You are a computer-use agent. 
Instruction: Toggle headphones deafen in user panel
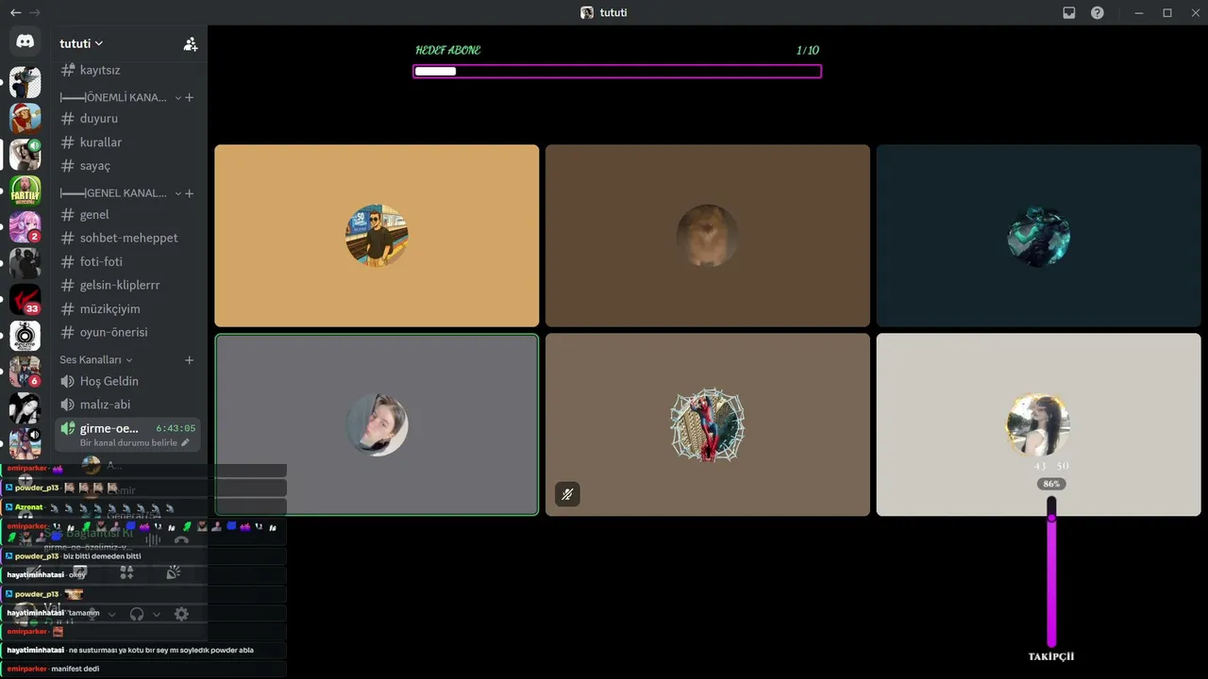coord(137,614)
